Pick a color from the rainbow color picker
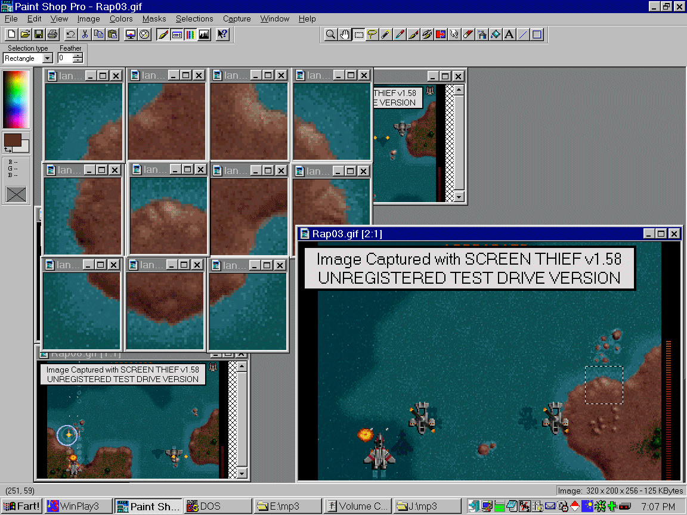Screen dimensions: 687x515 (16, 100)
